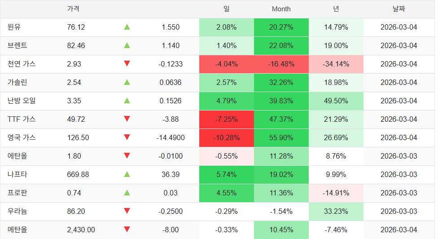Click the 에탄올 price value 1.80
The width and height of the screenshot is (438, 239).
pyautogui.click(x=74, y=156)
